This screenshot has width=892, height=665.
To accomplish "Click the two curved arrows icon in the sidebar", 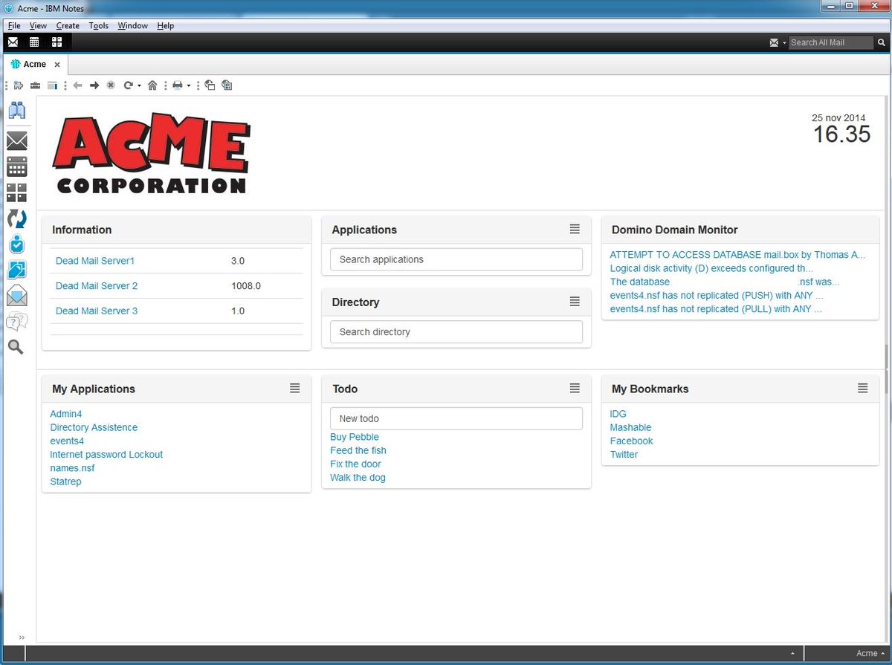I will tap(16, 218).
